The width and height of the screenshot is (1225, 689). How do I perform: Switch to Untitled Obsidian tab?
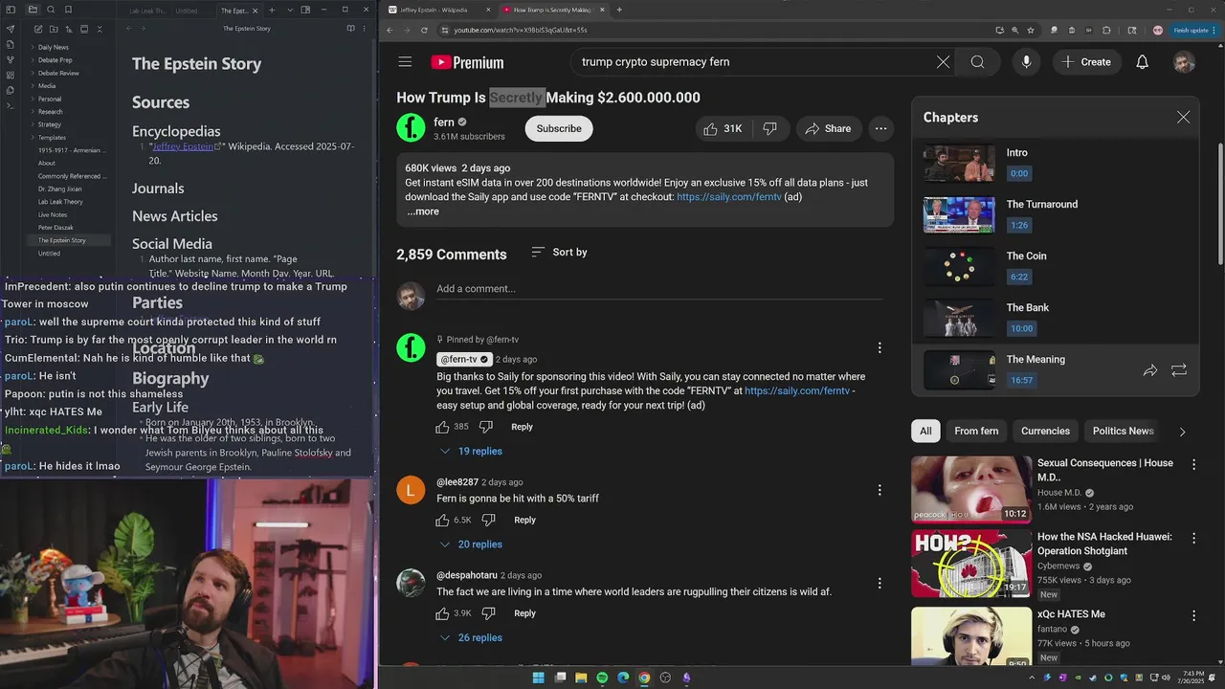(187, 11)
